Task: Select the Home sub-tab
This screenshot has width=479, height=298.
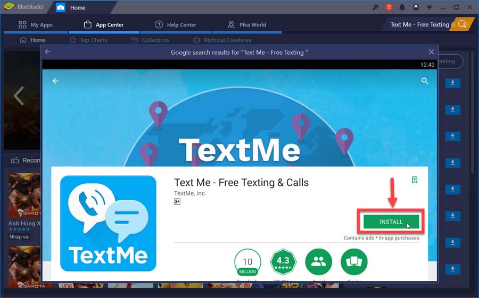Action: [32, 40]
